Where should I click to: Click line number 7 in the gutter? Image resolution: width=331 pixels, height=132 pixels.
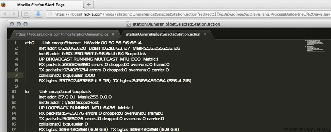tap(16, 75)
